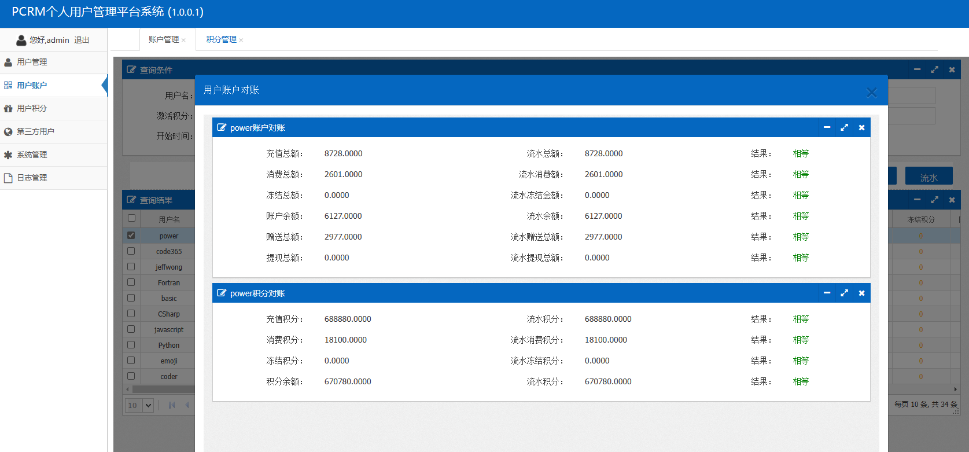This screenshot has width=969, height=452.
Task: Close the power积分对账 panel
Action: 861,293
